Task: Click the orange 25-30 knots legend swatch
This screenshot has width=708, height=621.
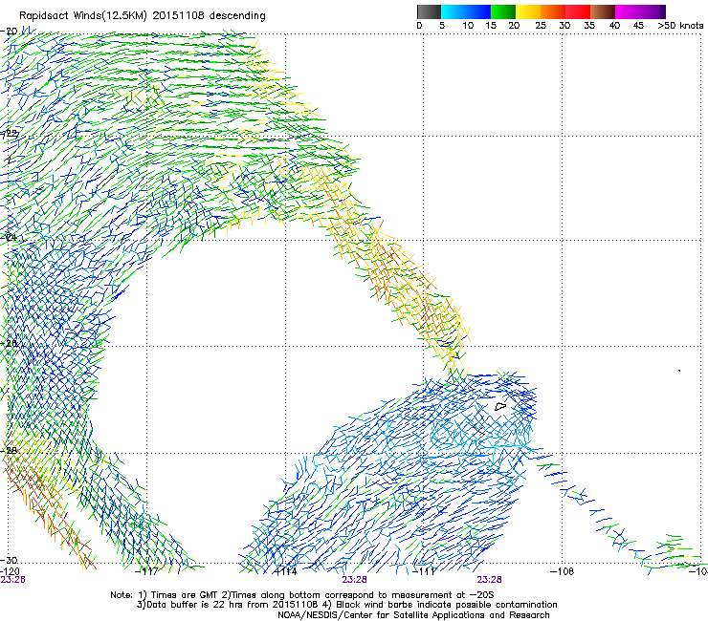Action: click(553, 11)
